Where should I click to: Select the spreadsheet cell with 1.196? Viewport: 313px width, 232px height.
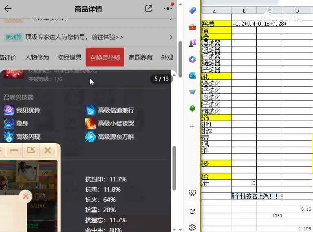coord(298,229)
